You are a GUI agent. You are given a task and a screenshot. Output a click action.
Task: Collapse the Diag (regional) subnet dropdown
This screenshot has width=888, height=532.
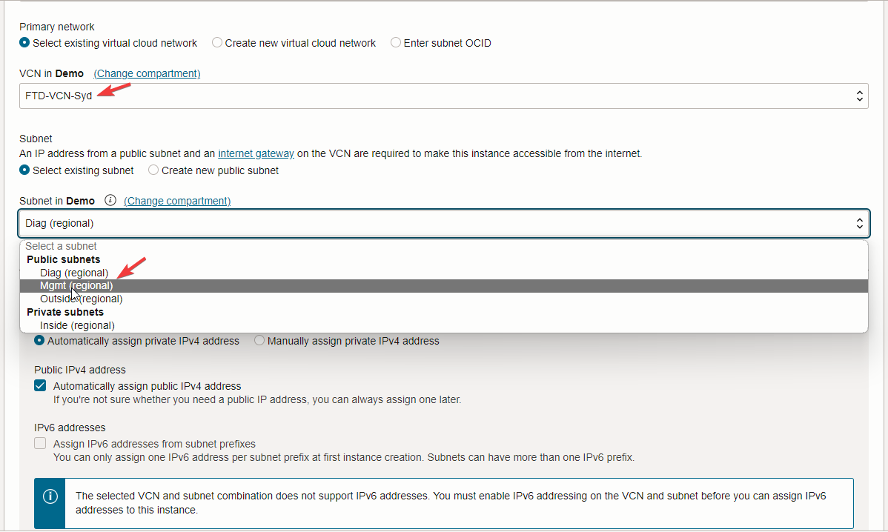443,223
